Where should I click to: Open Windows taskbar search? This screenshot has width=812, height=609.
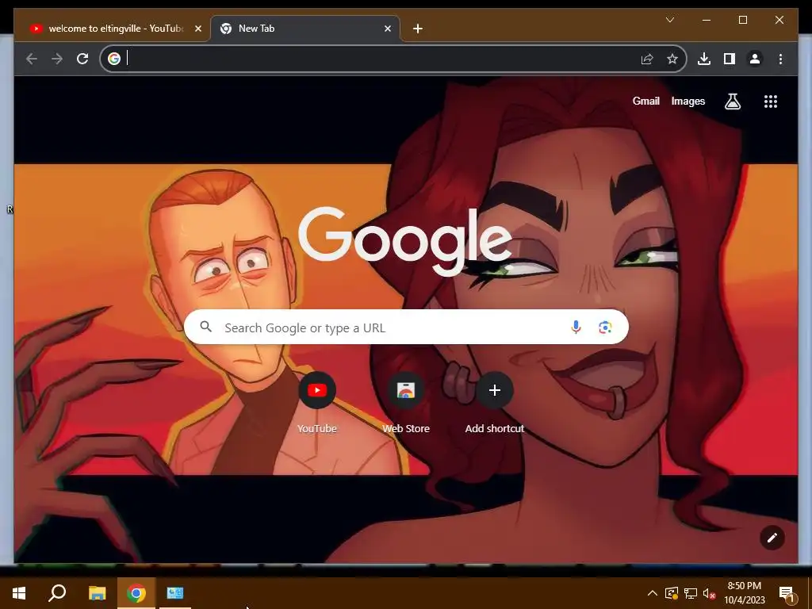[57, 593]
